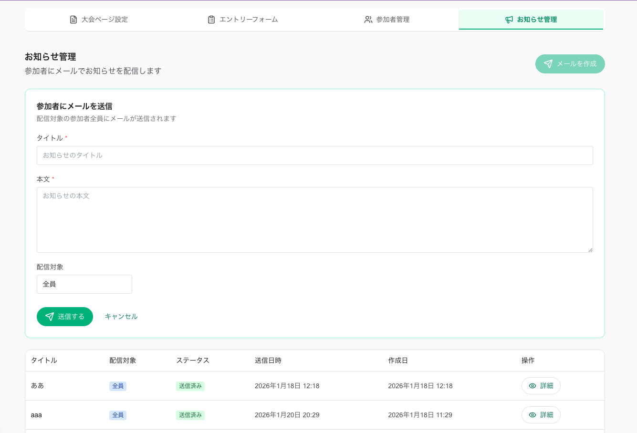Click eye icon in the aaa row
The width and height of the screenshot is (637, 433).
[533, 415]
